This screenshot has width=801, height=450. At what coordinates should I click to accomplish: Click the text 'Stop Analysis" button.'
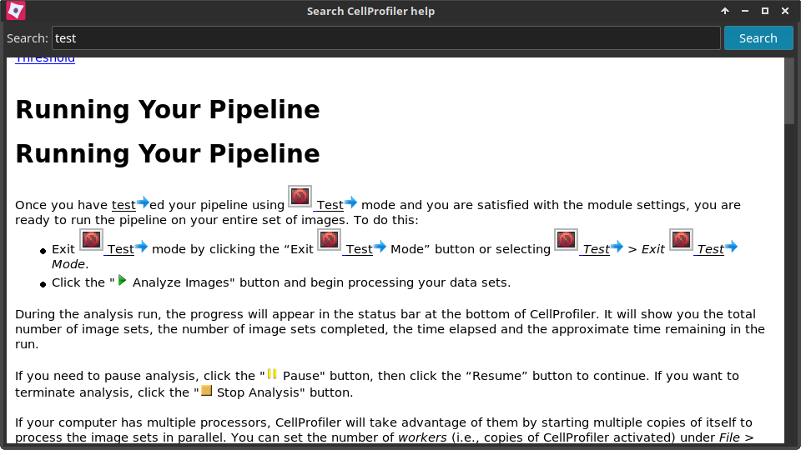pos(285,392)
